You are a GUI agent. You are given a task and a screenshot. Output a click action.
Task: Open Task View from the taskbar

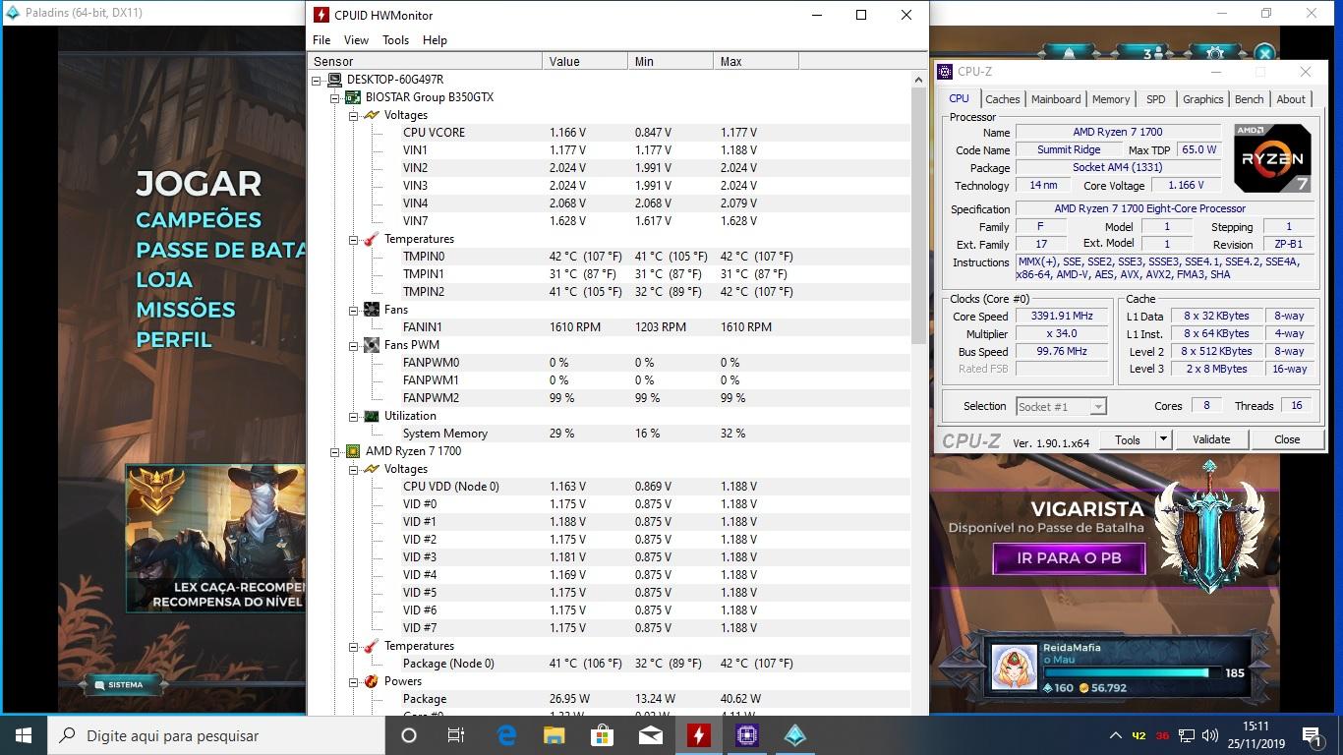(456, 735)
